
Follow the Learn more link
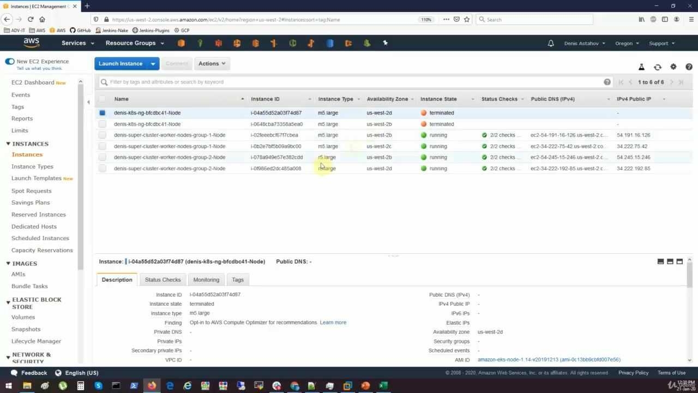(333, 323)
